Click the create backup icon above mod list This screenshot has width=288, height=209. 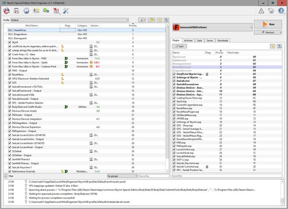[166, 20]
